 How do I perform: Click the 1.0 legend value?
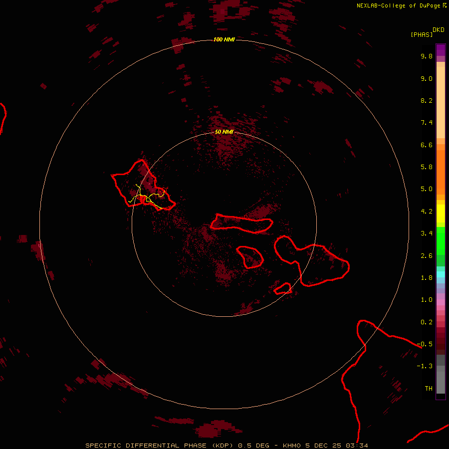pos(427,300)
